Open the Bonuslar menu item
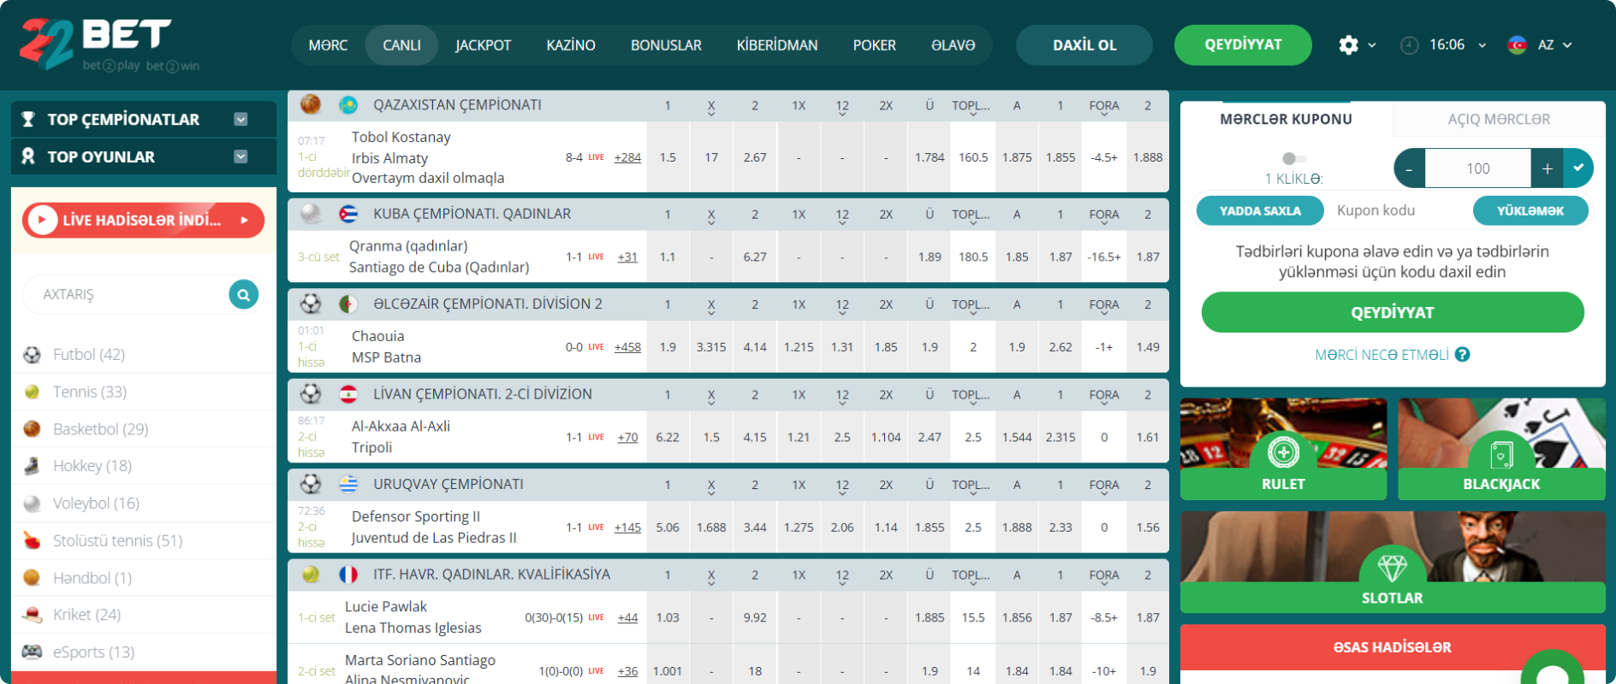Image resolution: width=1616 pixels, height=684 pixels. tap(666, 45)
